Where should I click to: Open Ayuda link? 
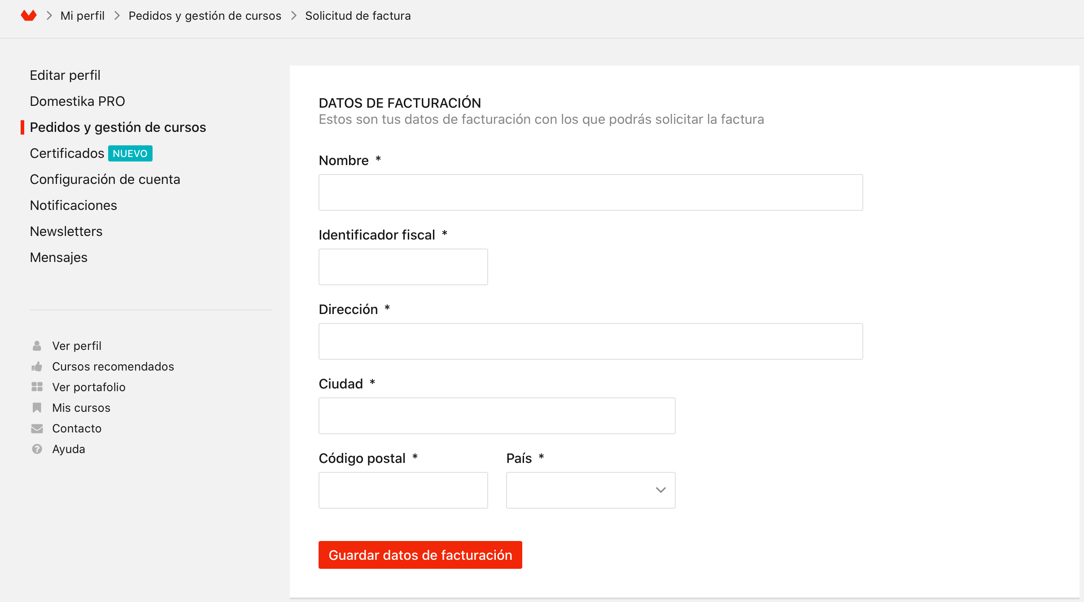69,449
